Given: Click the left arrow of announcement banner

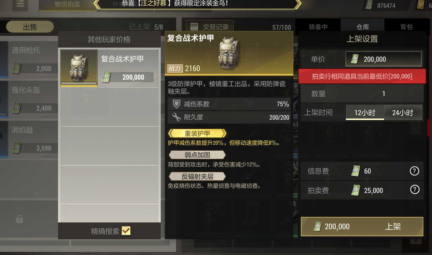Looking at the screenshot, I should pos(97,4).
